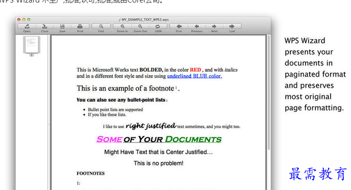Reset zoom with the 100% icon

(158, 27)
